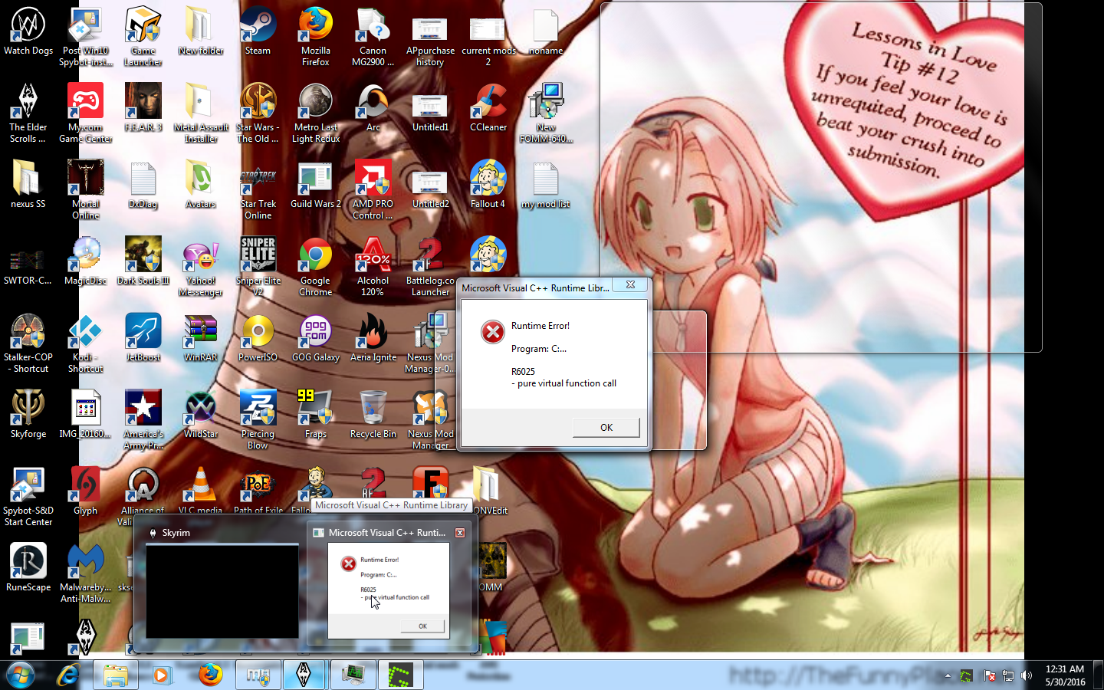Select the Guild Wars 2 desktop icon
The image size is (1104, 690).
click(315, 185)
